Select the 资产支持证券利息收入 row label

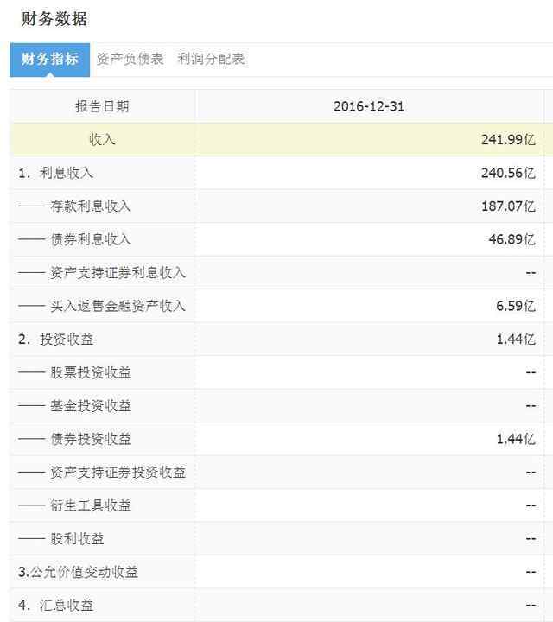coord(118,273)
